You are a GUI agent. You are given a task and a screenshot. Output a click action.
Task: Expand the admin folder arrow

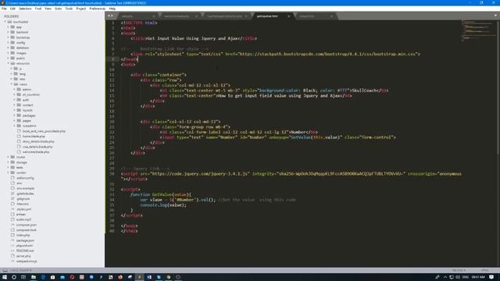click(15, 89)
